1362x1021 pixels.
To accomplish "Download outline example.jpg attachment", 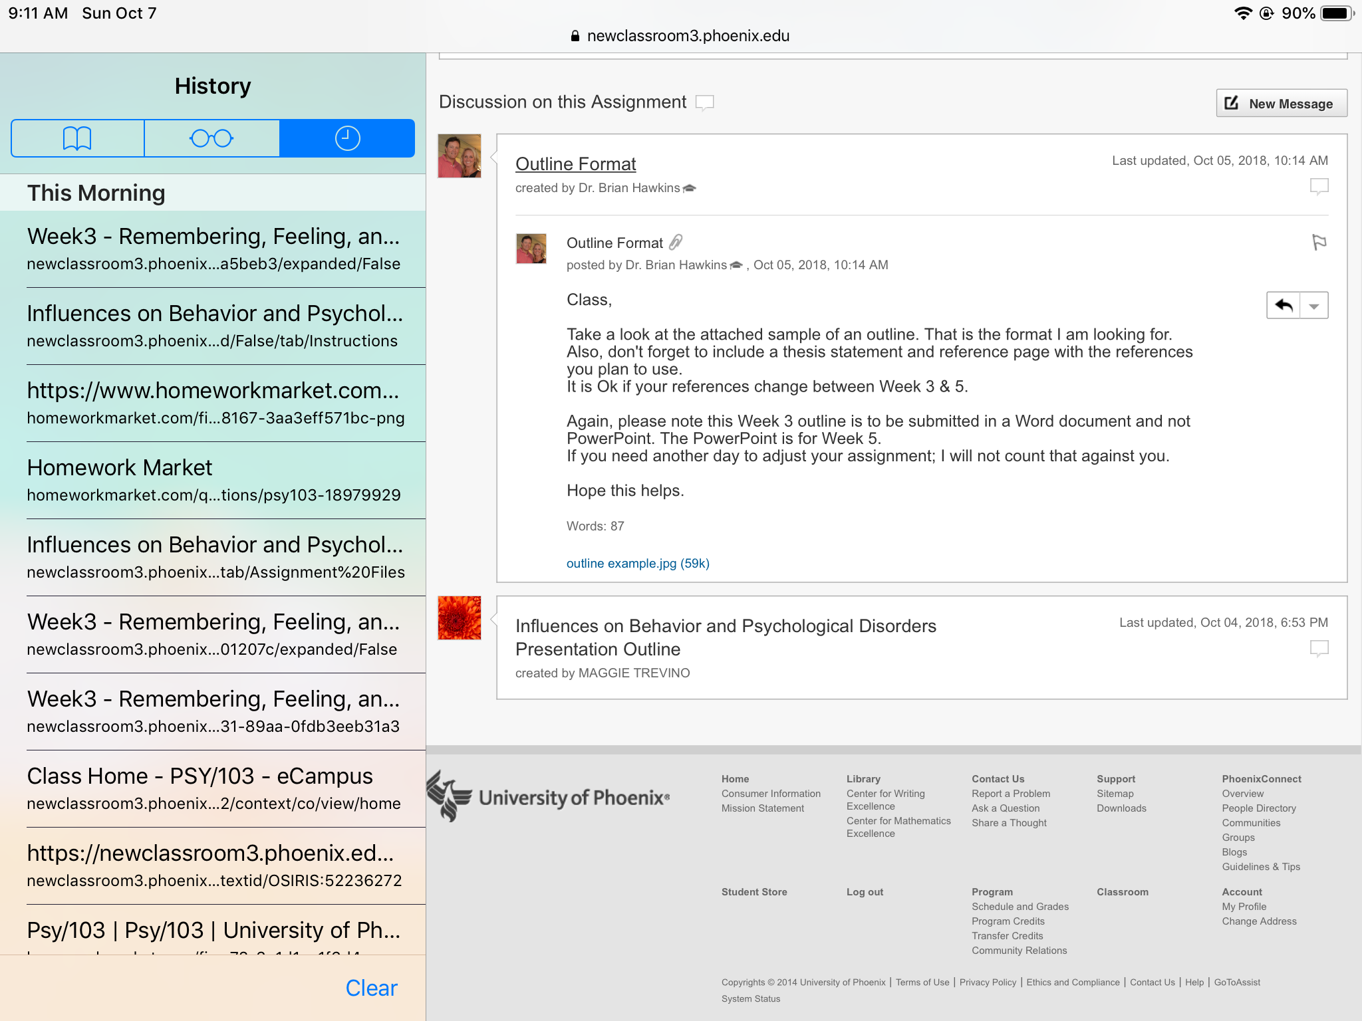I will pos(638,563).
